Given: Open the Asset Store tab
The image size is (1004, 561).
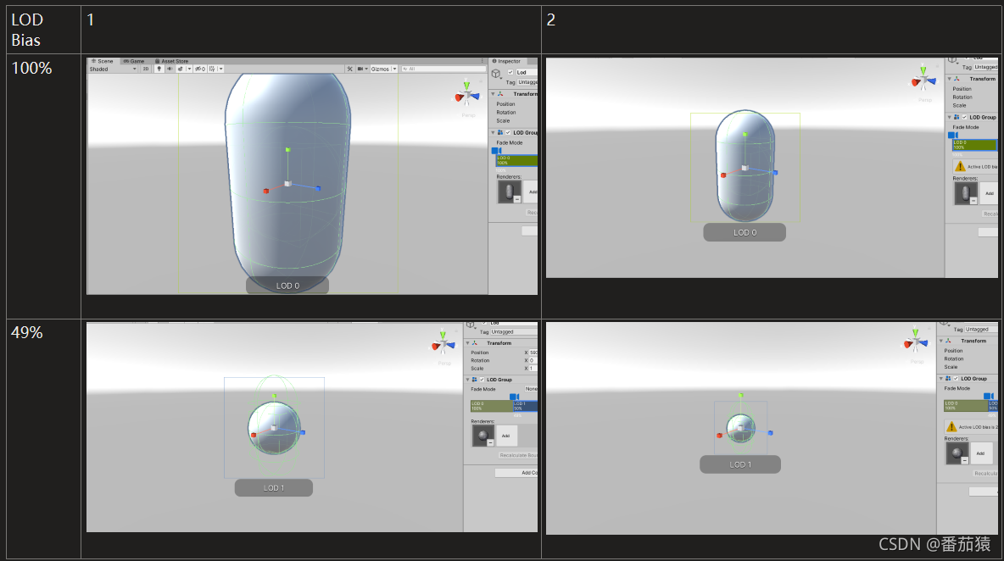Looking at the screenshot, I should (x=171, y=61).
